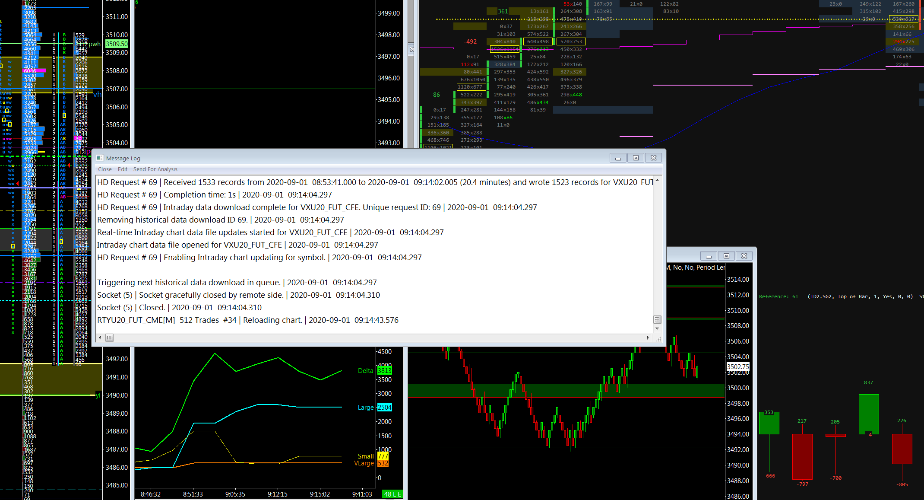Maximize the candlestick chart window behind the log
This screenshot has width=924, height=500.
coord(726,256)
